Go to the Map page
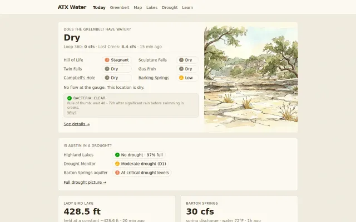 (x=138, y=7)
